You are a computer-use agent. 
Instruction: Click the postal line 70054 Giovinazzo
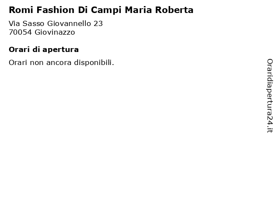pos(42,32)
